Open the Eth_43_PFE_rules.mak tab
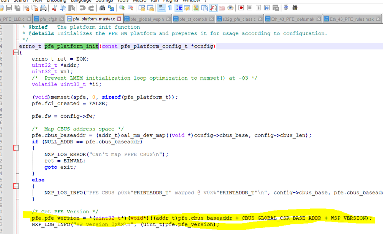Screen dimensions: 383x234 (x=352, y=19)
